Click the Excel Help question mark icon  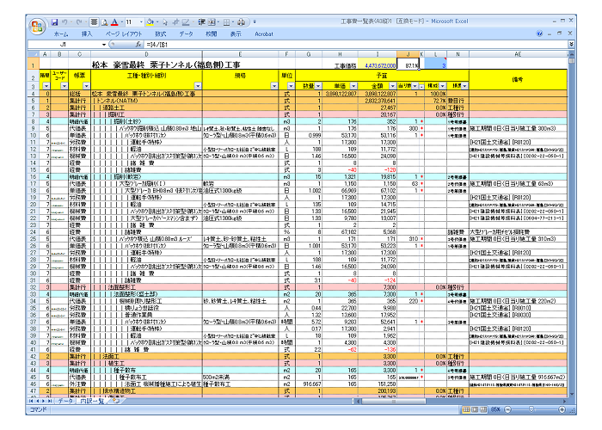click(539, 34)
